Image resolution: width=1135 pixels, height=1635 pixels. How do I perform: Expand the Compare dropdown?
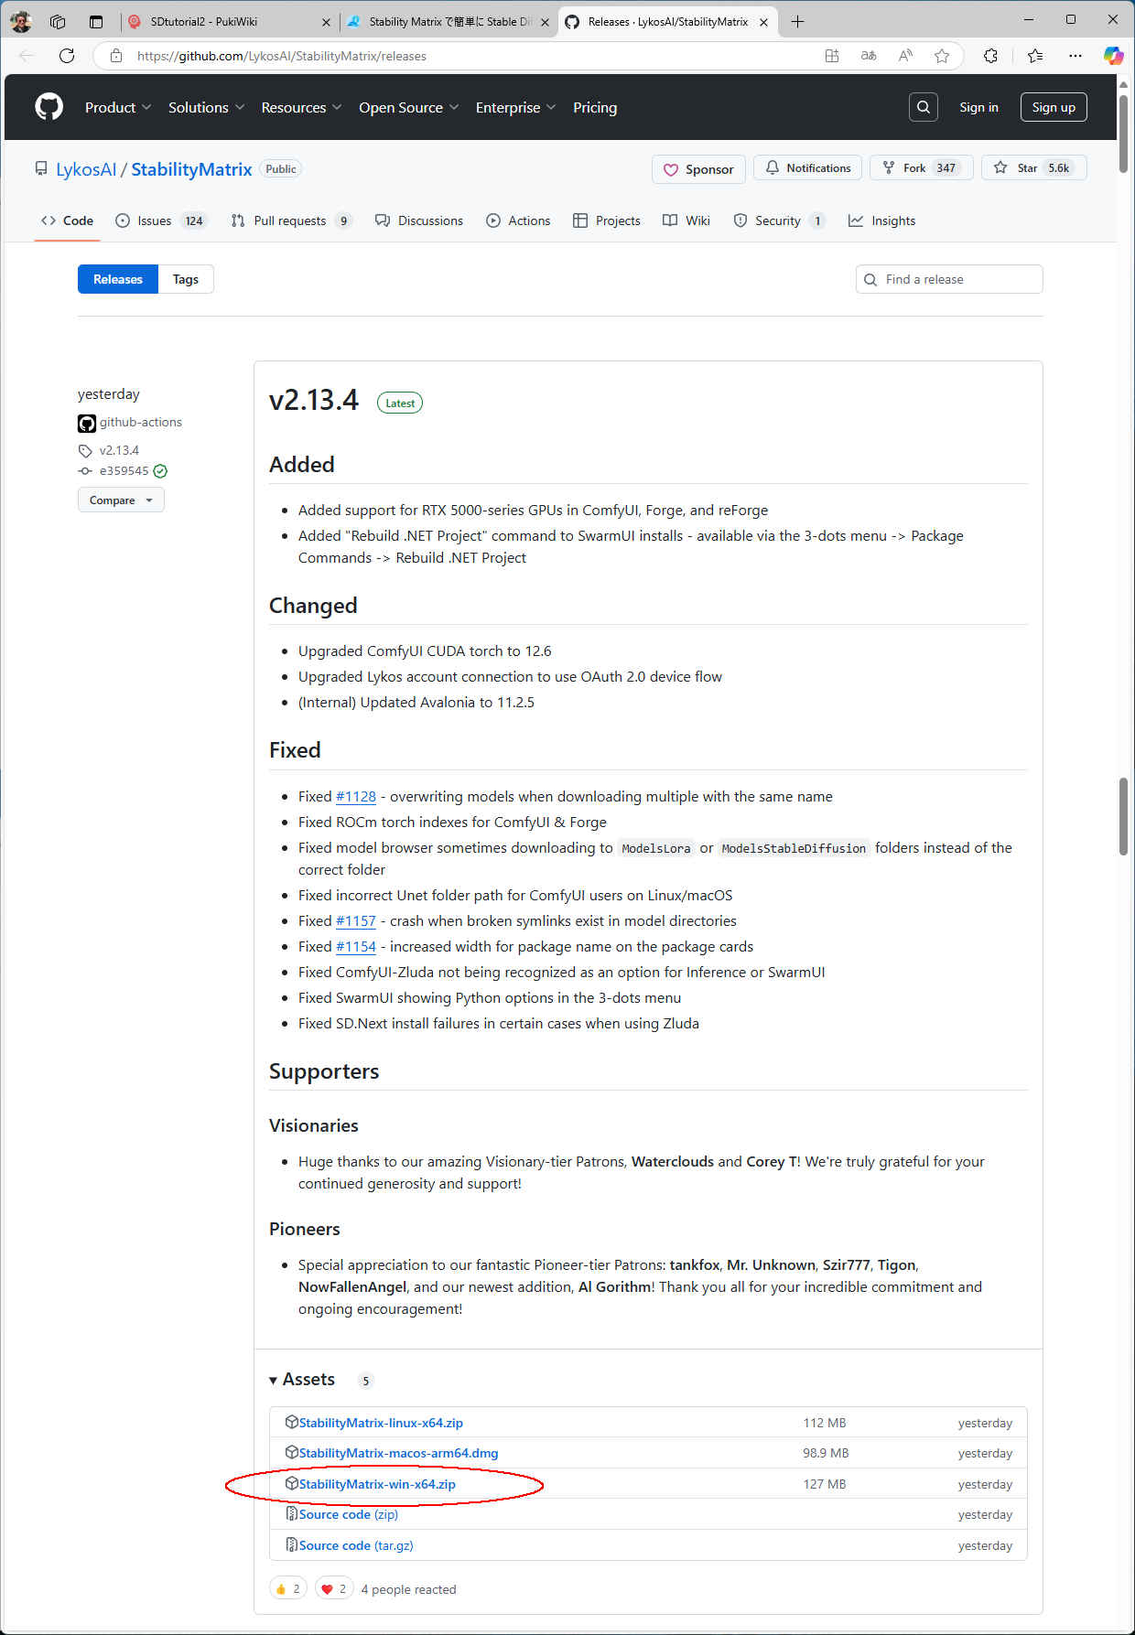click(x=121, y=500)
